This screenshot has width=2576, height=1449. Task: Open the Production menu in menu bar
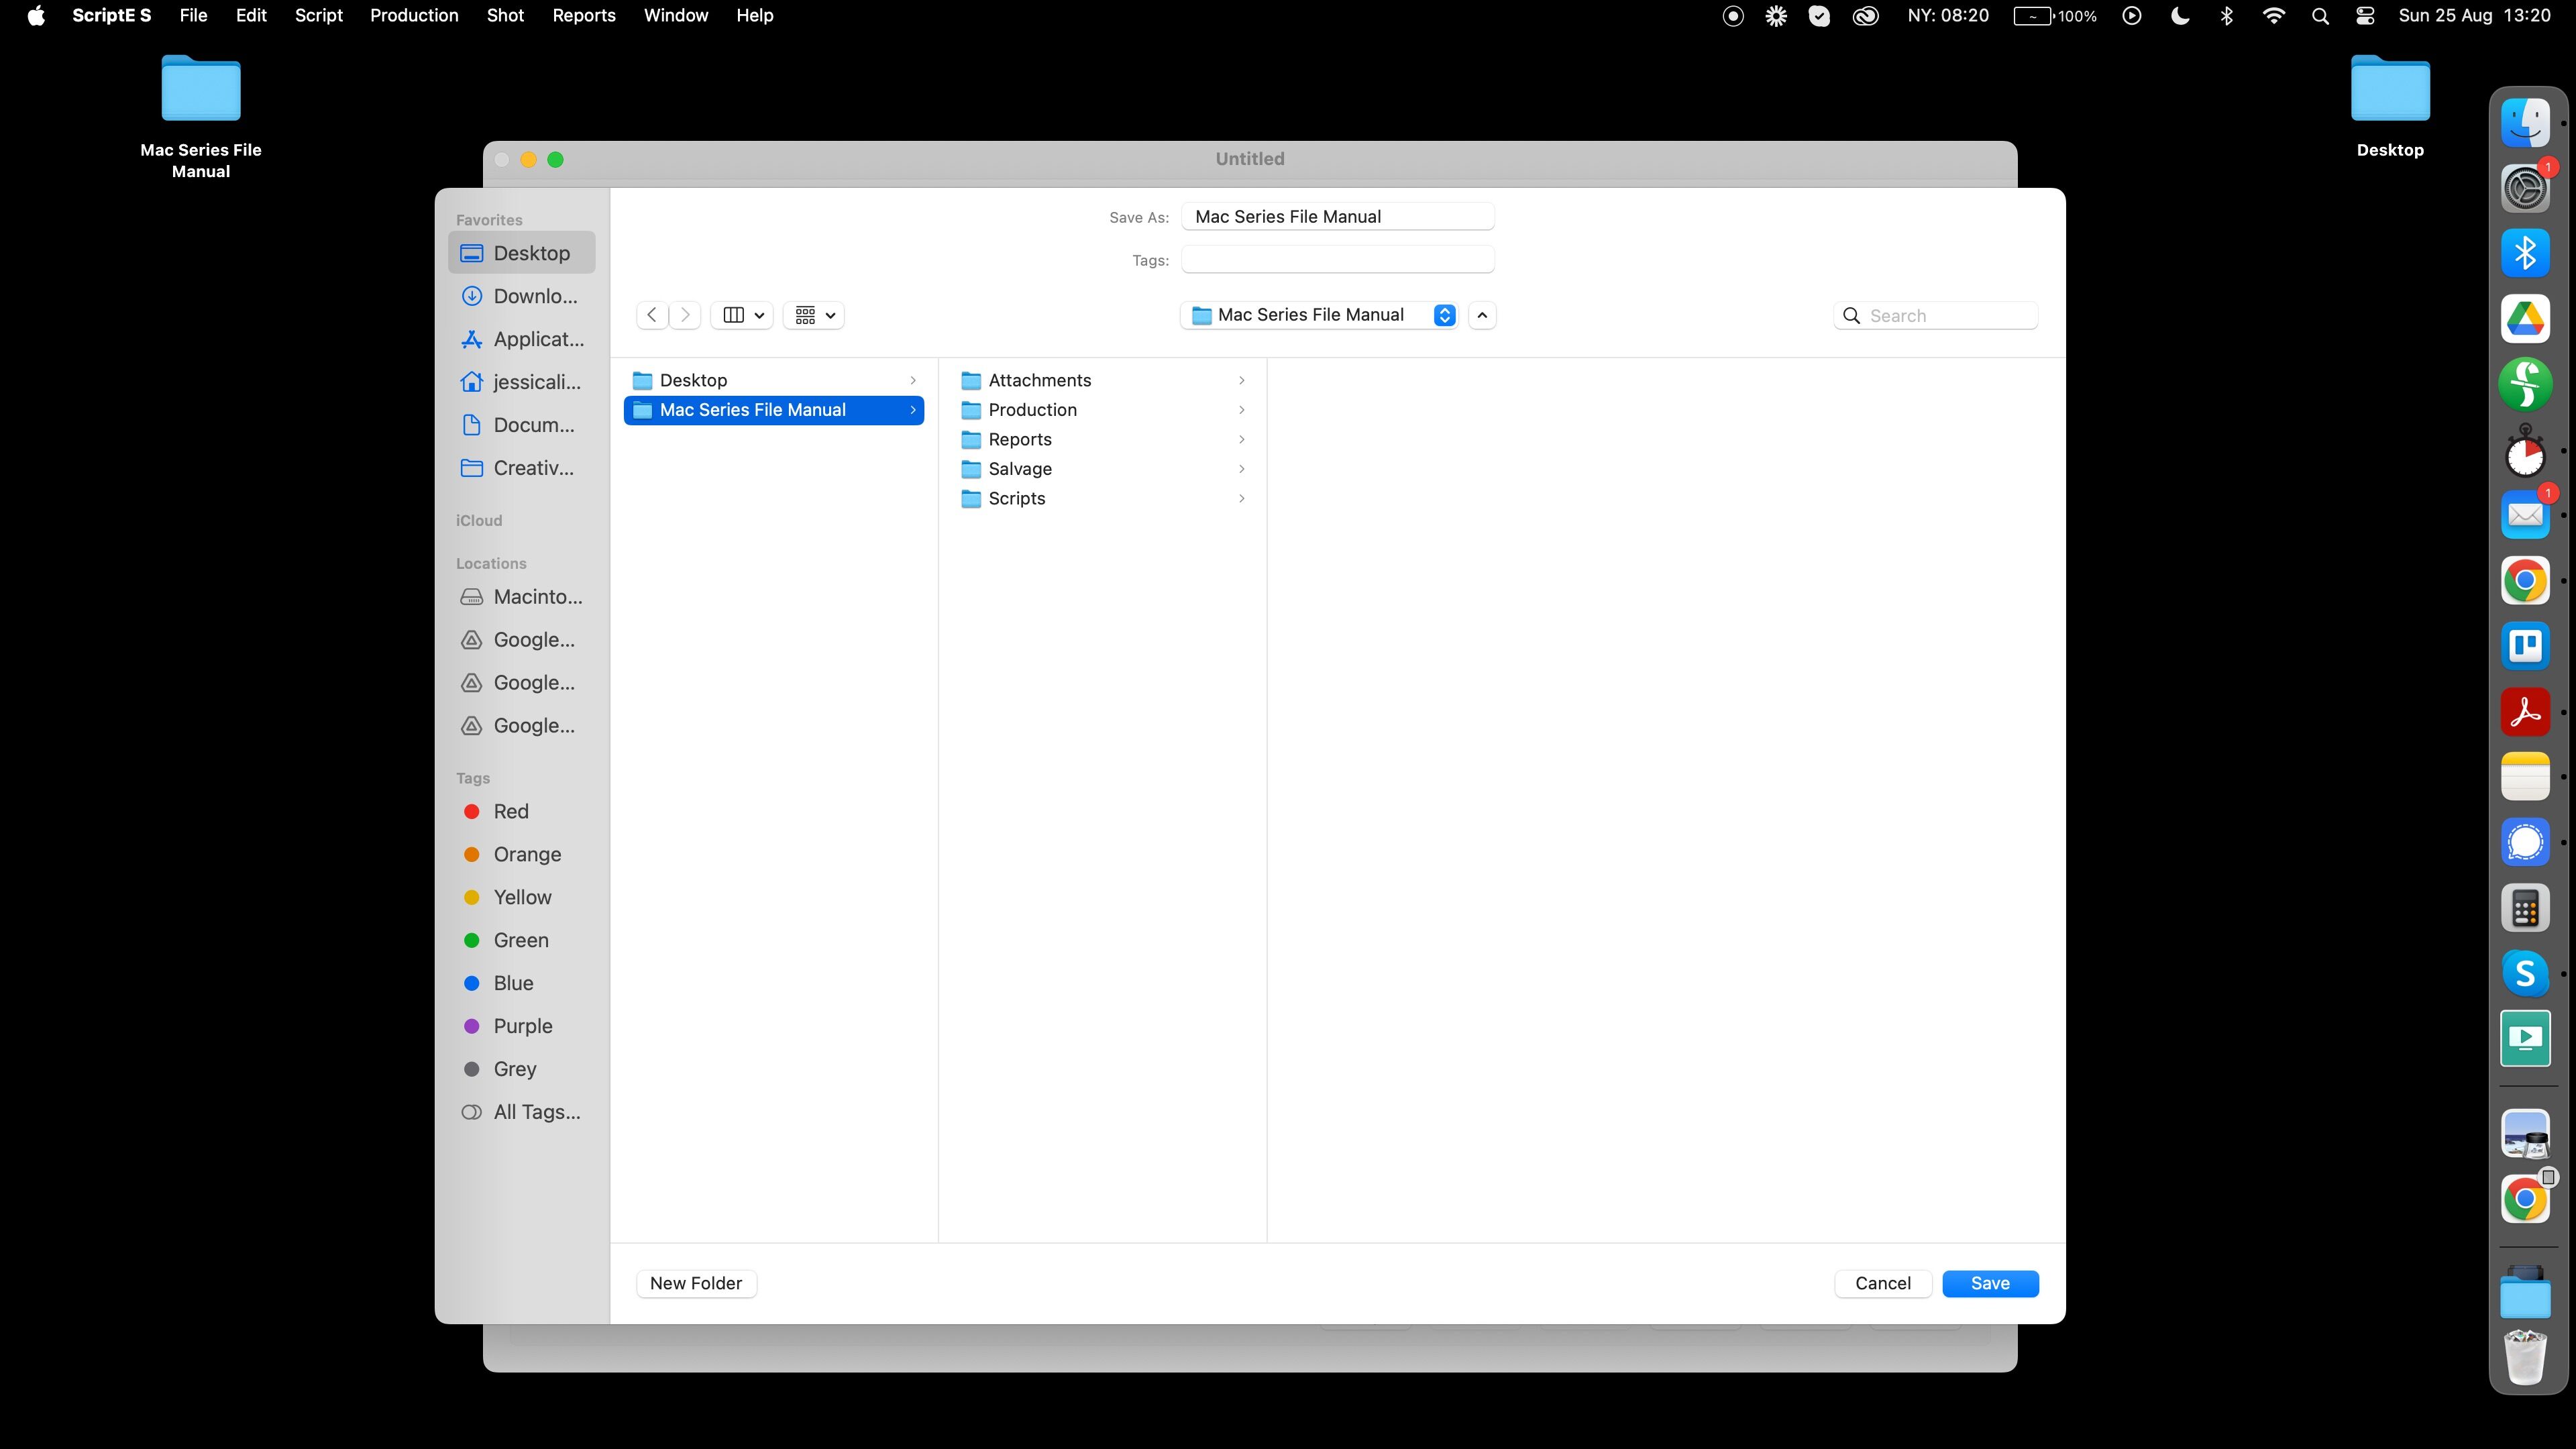414,15
